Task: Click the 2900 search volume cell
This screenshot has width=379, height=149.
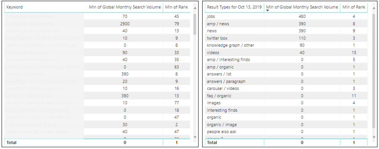Action: coord(125,24)
